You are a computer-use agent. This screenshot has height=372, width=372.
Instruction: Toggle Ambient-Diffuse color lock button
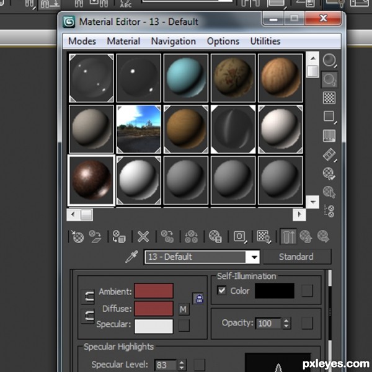pos(88,296)
